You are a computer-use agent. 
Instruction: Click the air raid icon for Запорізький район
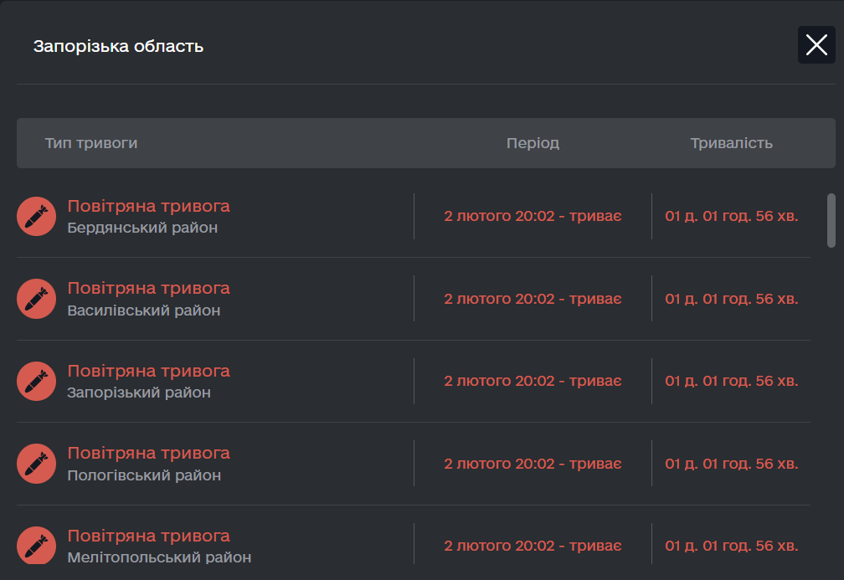36,381
